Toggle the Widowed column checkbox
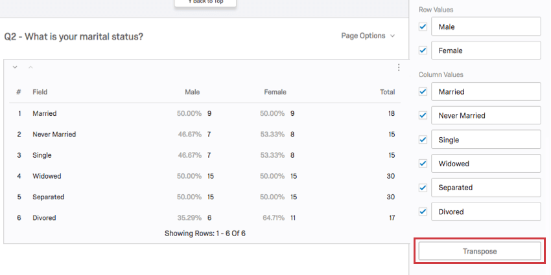The width and height of the screenshot is (551, 275). click(x=423, y=164)
